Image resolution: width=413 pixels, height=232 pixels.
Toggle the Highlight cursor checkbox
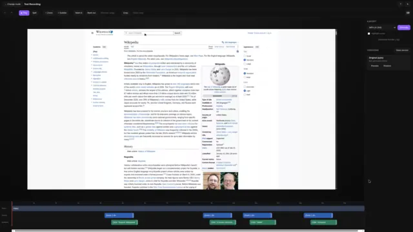(x=368, y=34)
